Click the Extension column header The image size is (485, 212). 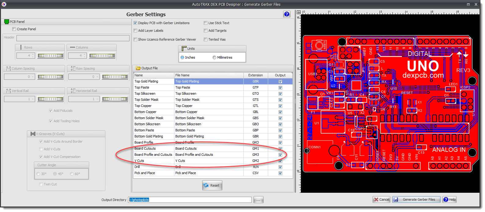point(256,75)
